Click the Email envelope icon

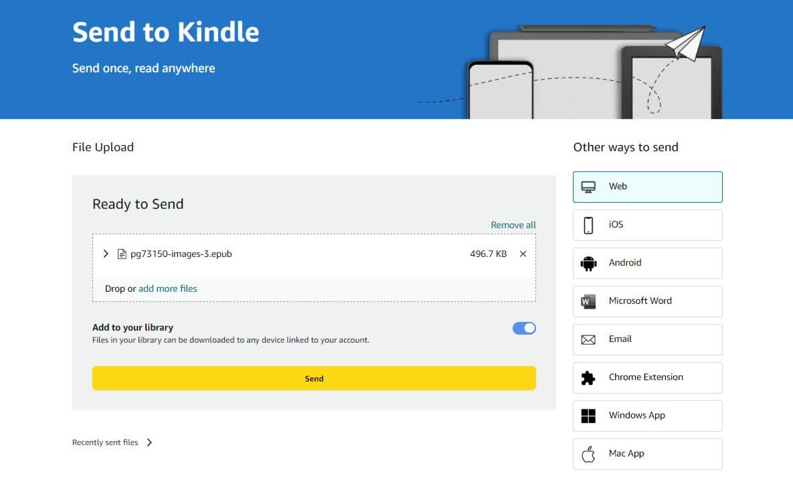pos(588,339)
